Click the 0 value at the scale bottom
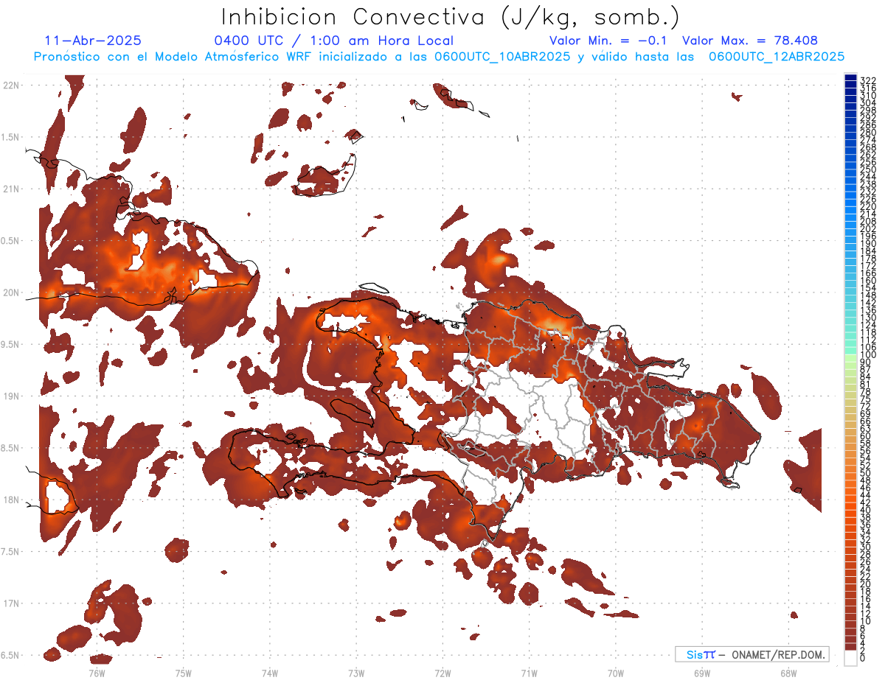Image resolution: width=885 pixels, height=683 pixels. (863, 659)
